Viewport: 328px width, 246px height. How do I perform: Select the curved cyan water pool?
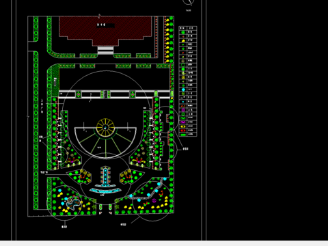pos(105,191)
